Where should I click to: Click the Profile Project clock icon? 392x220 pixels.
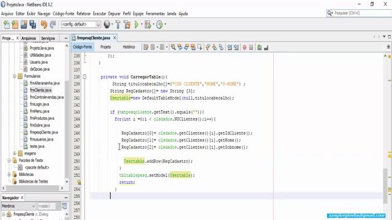159,24
